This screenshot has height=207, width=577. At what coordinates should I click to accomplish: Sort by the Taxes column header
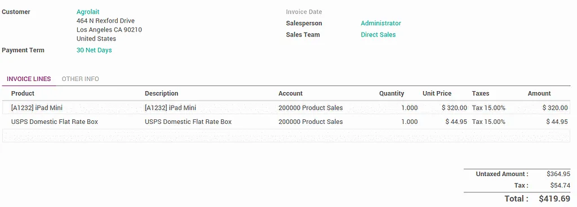(481, 93)
